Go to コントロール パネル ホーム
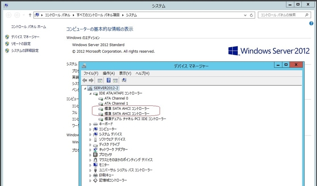Image resolution: width=317 pixels, height=186 pixels. click(x=29, y=27)
